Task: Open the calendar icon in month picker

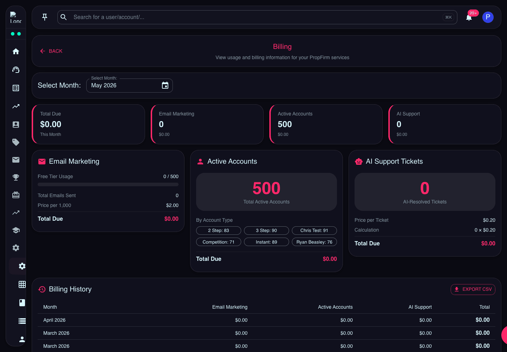Action: coord(165,86)
